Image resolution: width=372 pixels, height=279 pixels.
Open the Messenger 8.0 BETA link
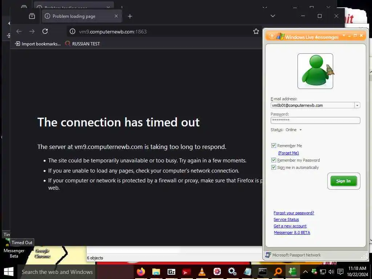point(292,232)
